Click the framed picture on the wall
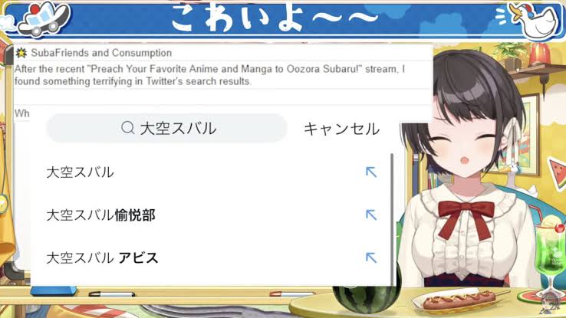Screen dimensions: 566x318 point(525,135)
